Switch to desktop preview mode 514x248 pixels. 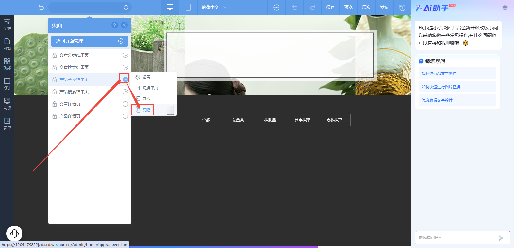click(x=170, y=7)
